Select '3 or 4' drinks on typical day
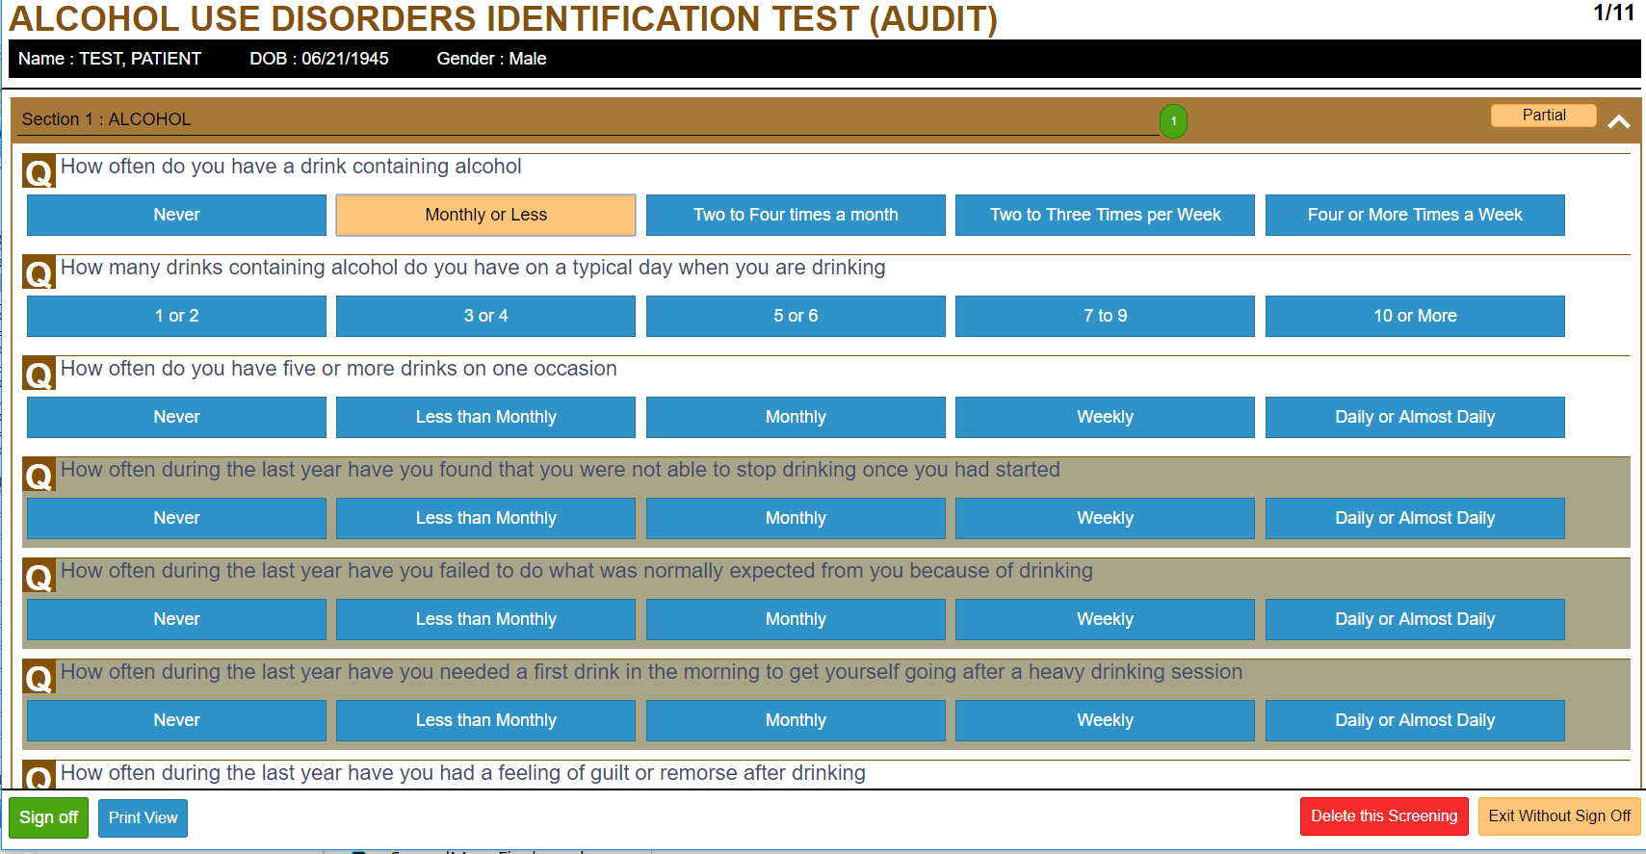This screenshot has height=854, width=1646. pyautogui.click(x=485, y=316)
